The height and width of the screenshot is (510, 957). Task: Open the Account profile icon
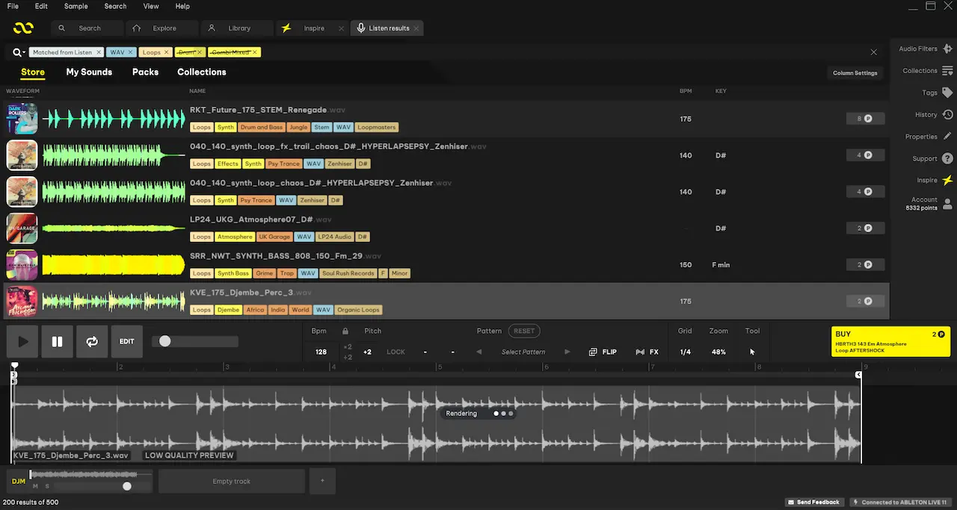[947, 203]
